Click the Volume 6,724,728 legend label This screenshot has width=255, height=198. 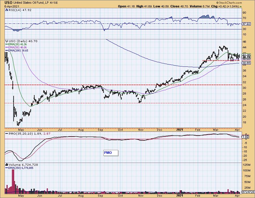(23, 165)
